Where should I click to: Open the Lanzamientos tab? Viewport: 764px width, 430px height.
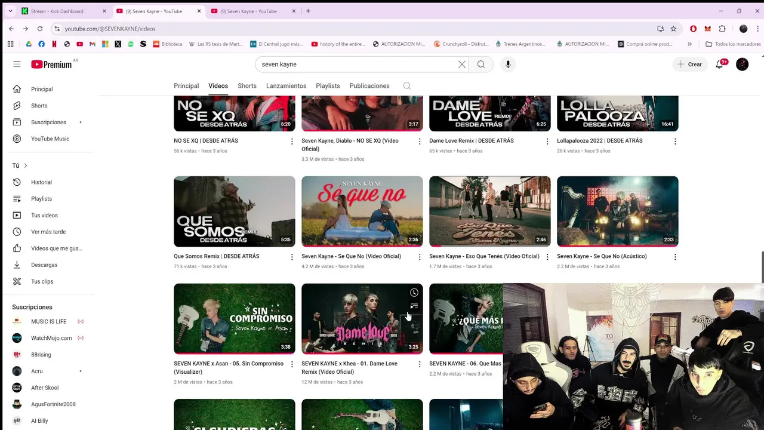click(x=286, y=86)
